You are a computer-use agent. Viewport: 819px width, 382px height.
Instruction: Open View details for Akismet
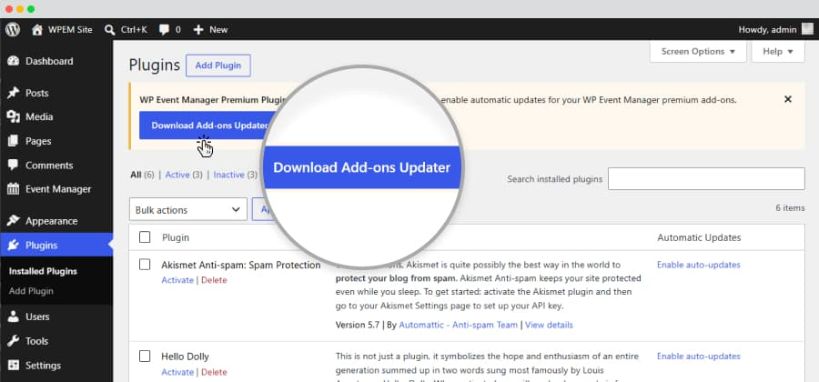tap(549, 325)
